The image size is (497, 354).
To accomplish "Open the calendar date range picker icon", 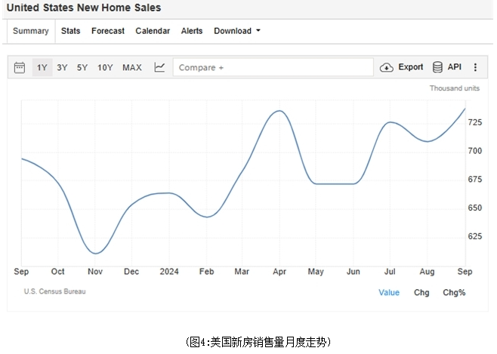I will click(x=20, y=67).
